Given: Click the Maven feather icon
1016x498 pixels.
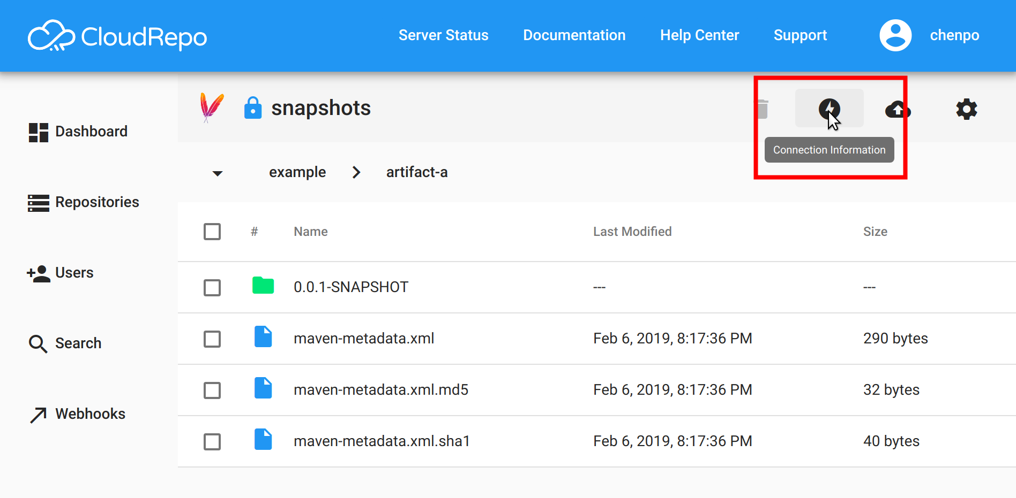Looking at the screenshot, I should 212,108.
